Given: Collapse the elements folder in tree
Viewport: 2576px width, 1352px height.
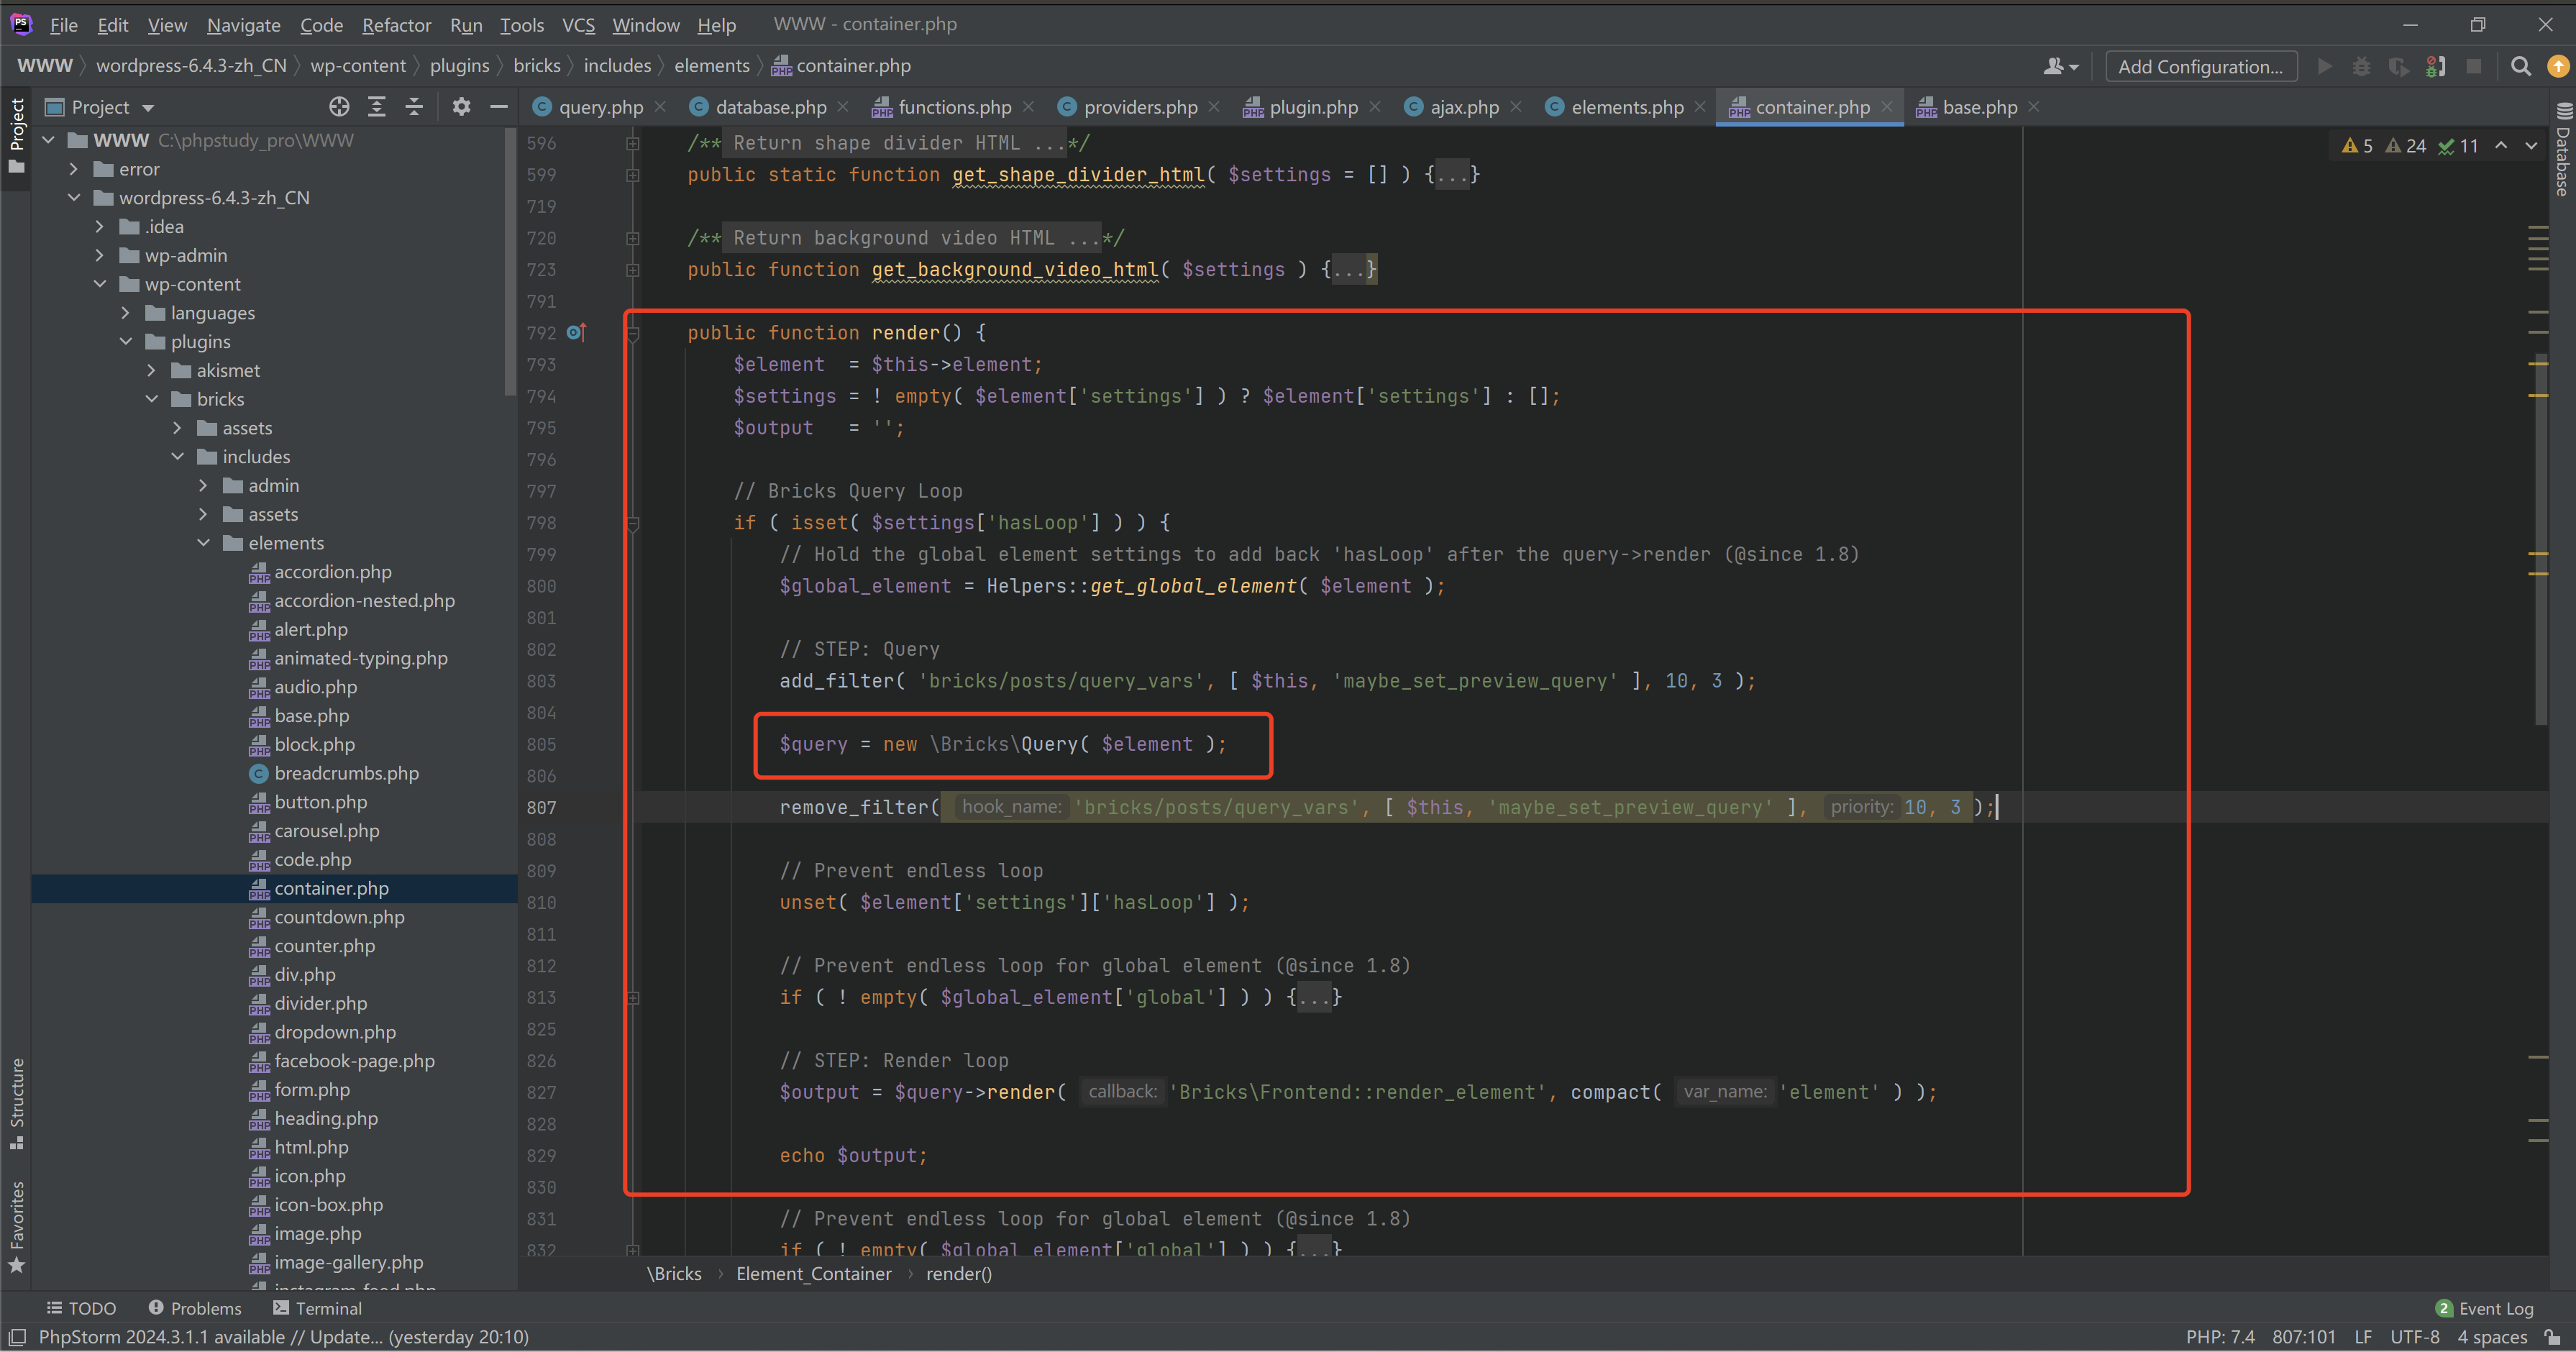Looking at the screenshot, I should (x=204, y=543).
